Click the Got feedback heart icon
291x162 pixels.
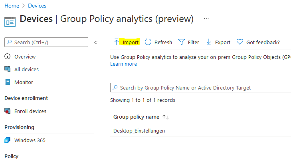click(240, 42)
